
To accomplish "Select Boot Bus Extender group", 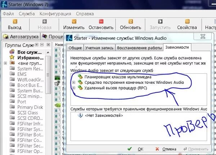I will pos(30,85).
